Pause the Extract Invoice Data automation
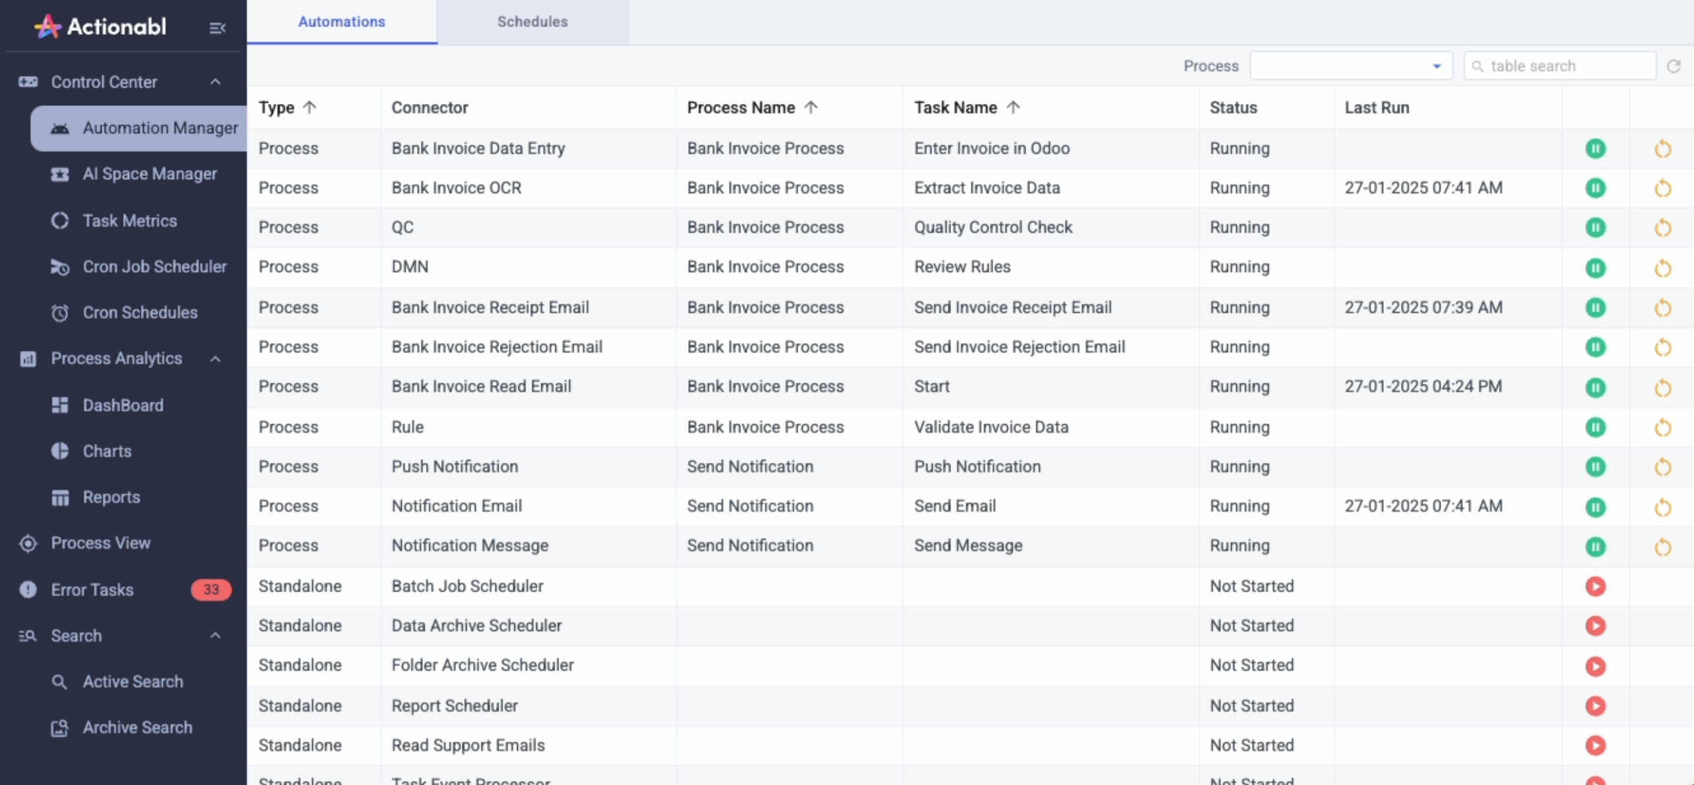This screenshot has width=1694, height=785. click(x=1595, y=188)
